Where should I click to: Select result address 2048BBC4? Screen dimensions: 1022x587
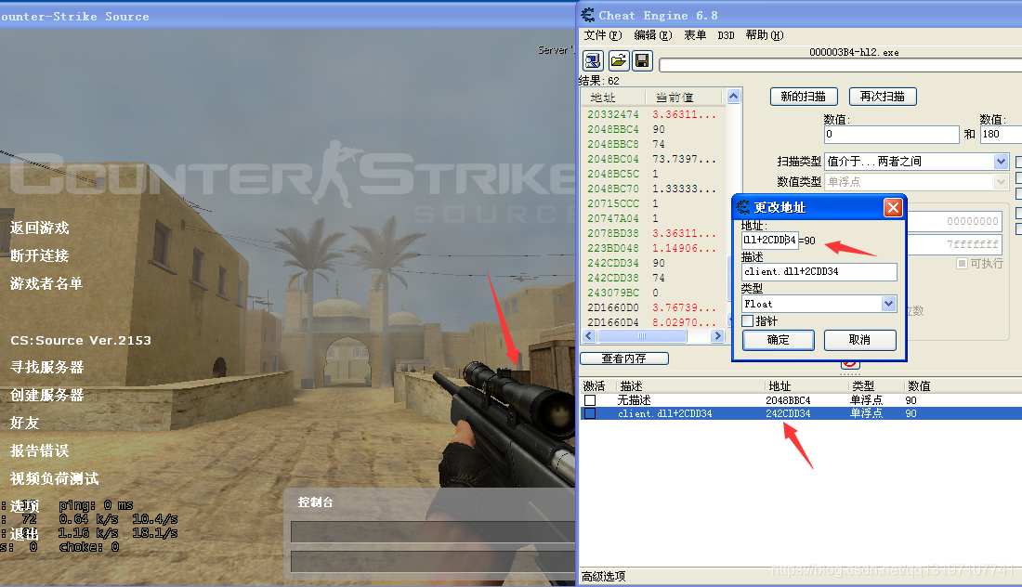pos(613,130)
